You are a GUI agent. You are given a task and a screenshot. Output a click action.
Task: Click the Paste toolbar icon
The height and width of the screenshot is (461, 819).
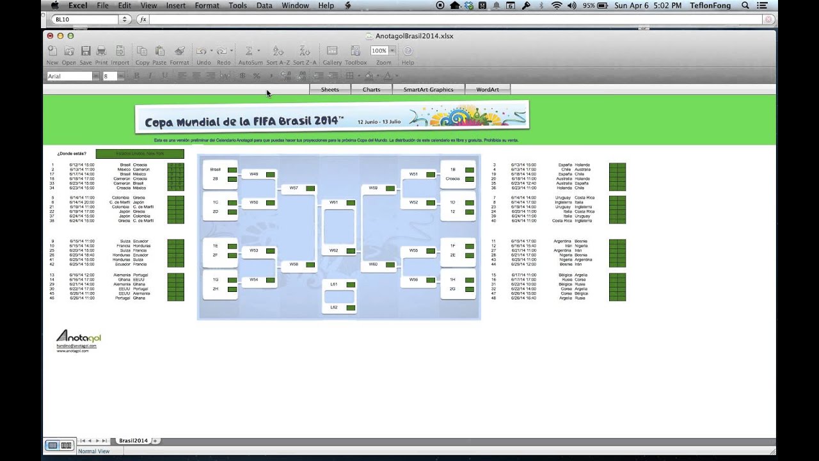click(159, 51)
